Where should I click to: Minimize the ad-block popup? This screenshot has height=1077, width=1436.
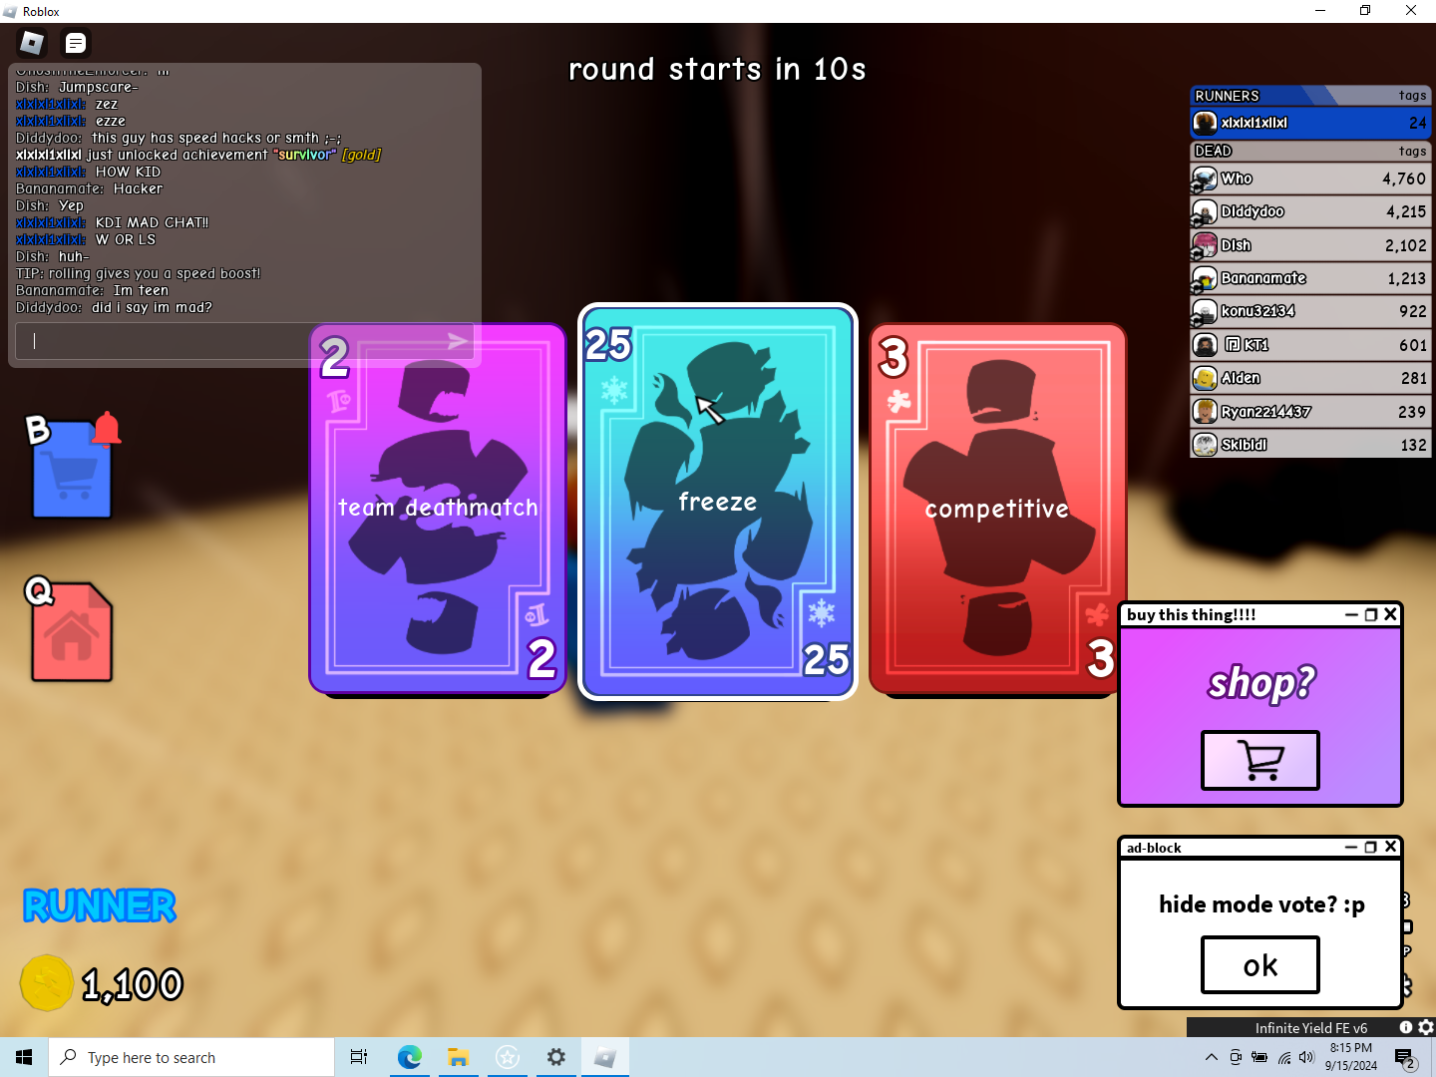pyautogui.click(x=1351, y=847)
